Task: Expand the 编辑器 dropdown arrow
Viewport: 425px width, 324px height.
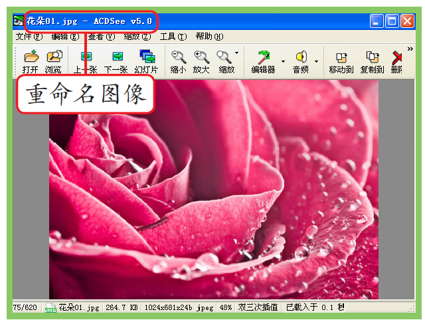Action: pyautogui.click(x=284, y=62)
